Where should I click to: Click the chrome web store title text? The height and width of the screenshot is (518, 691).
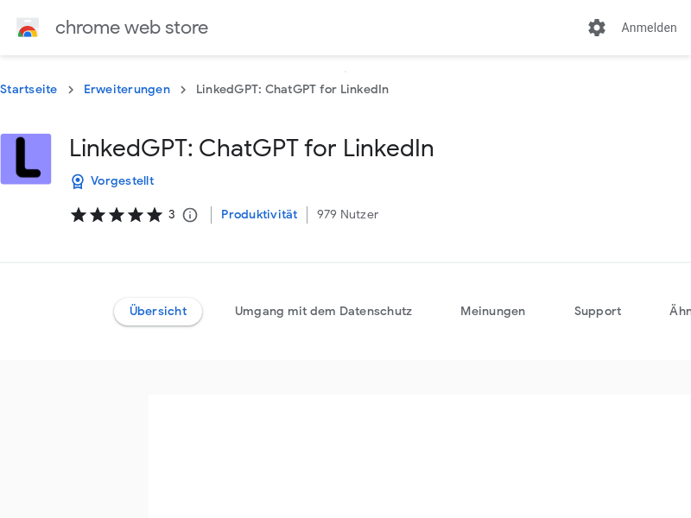tap(131, 28)
